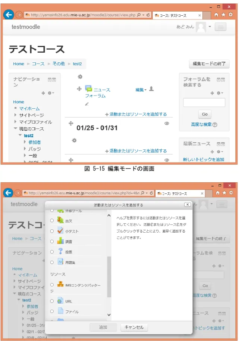The image size is (239, 341).
Task: Click the 高度な検索 link in the Figure 5-15 window
Action: click(x=201, y=124)
